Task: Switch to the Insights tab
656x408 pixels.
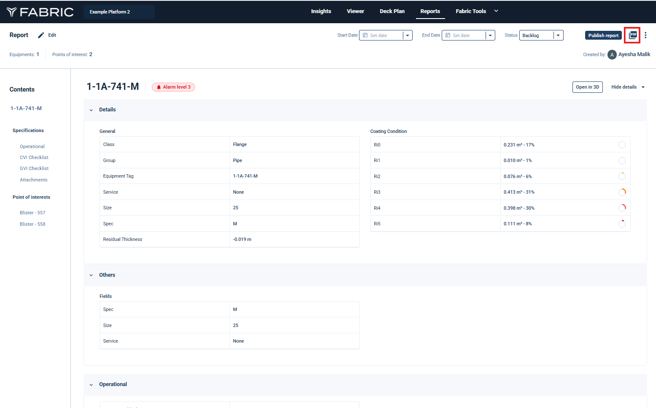Action: coord(321,11)
